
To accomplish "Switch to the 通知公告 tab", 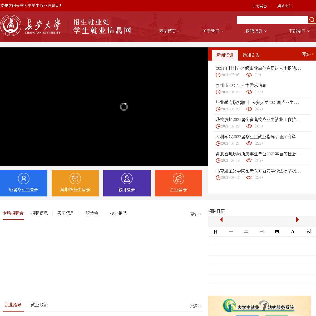I will click(x=251, y=55).
